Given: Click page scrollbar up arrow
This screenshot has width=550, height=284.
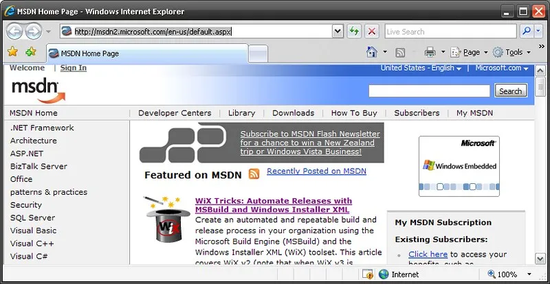Looking at the screenshot, I should (x=540, y=71).
